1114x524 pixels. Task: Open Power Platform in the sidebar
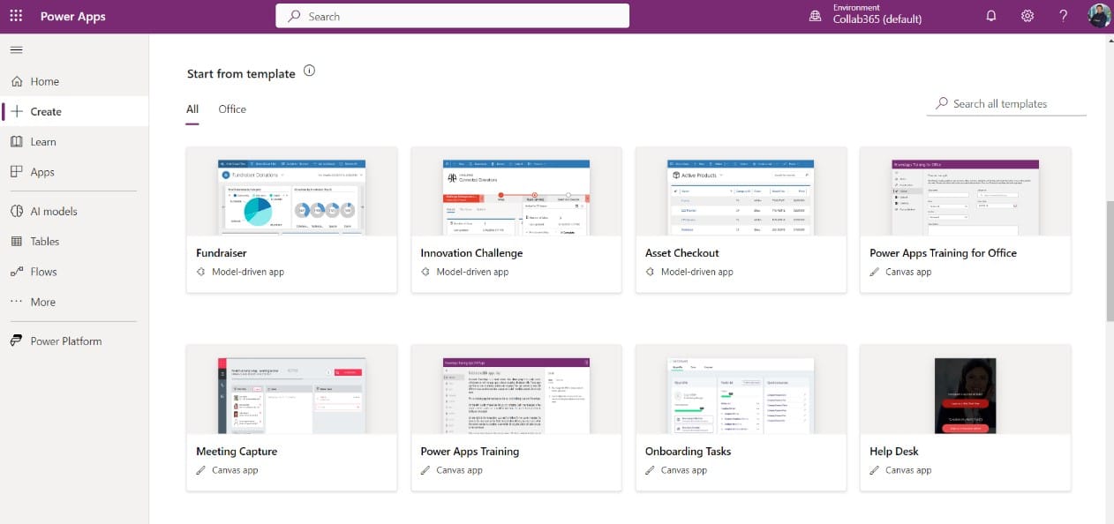65,341
